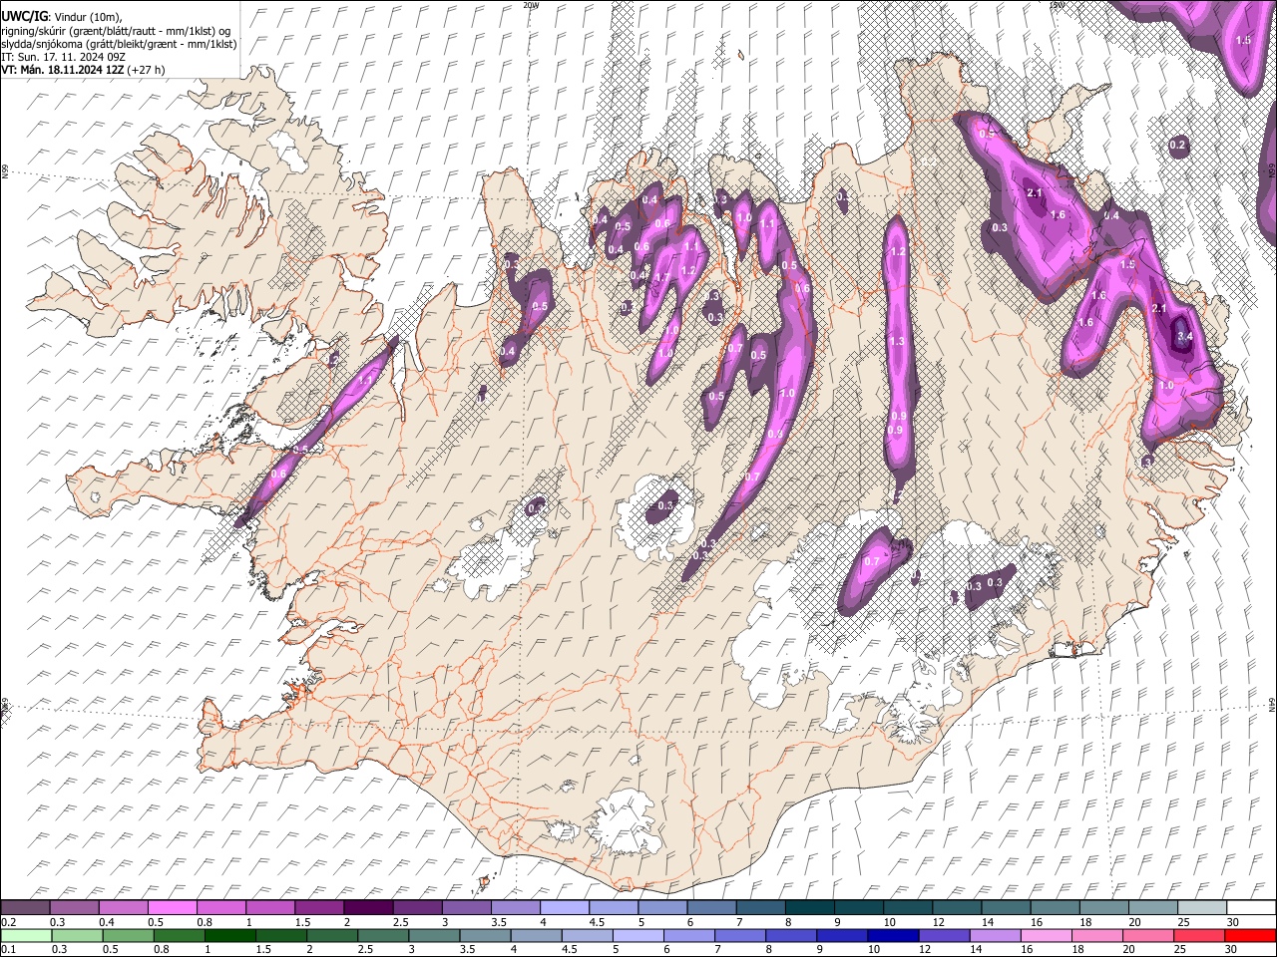Click the white upper swatch above 30

click(1250, 908)
